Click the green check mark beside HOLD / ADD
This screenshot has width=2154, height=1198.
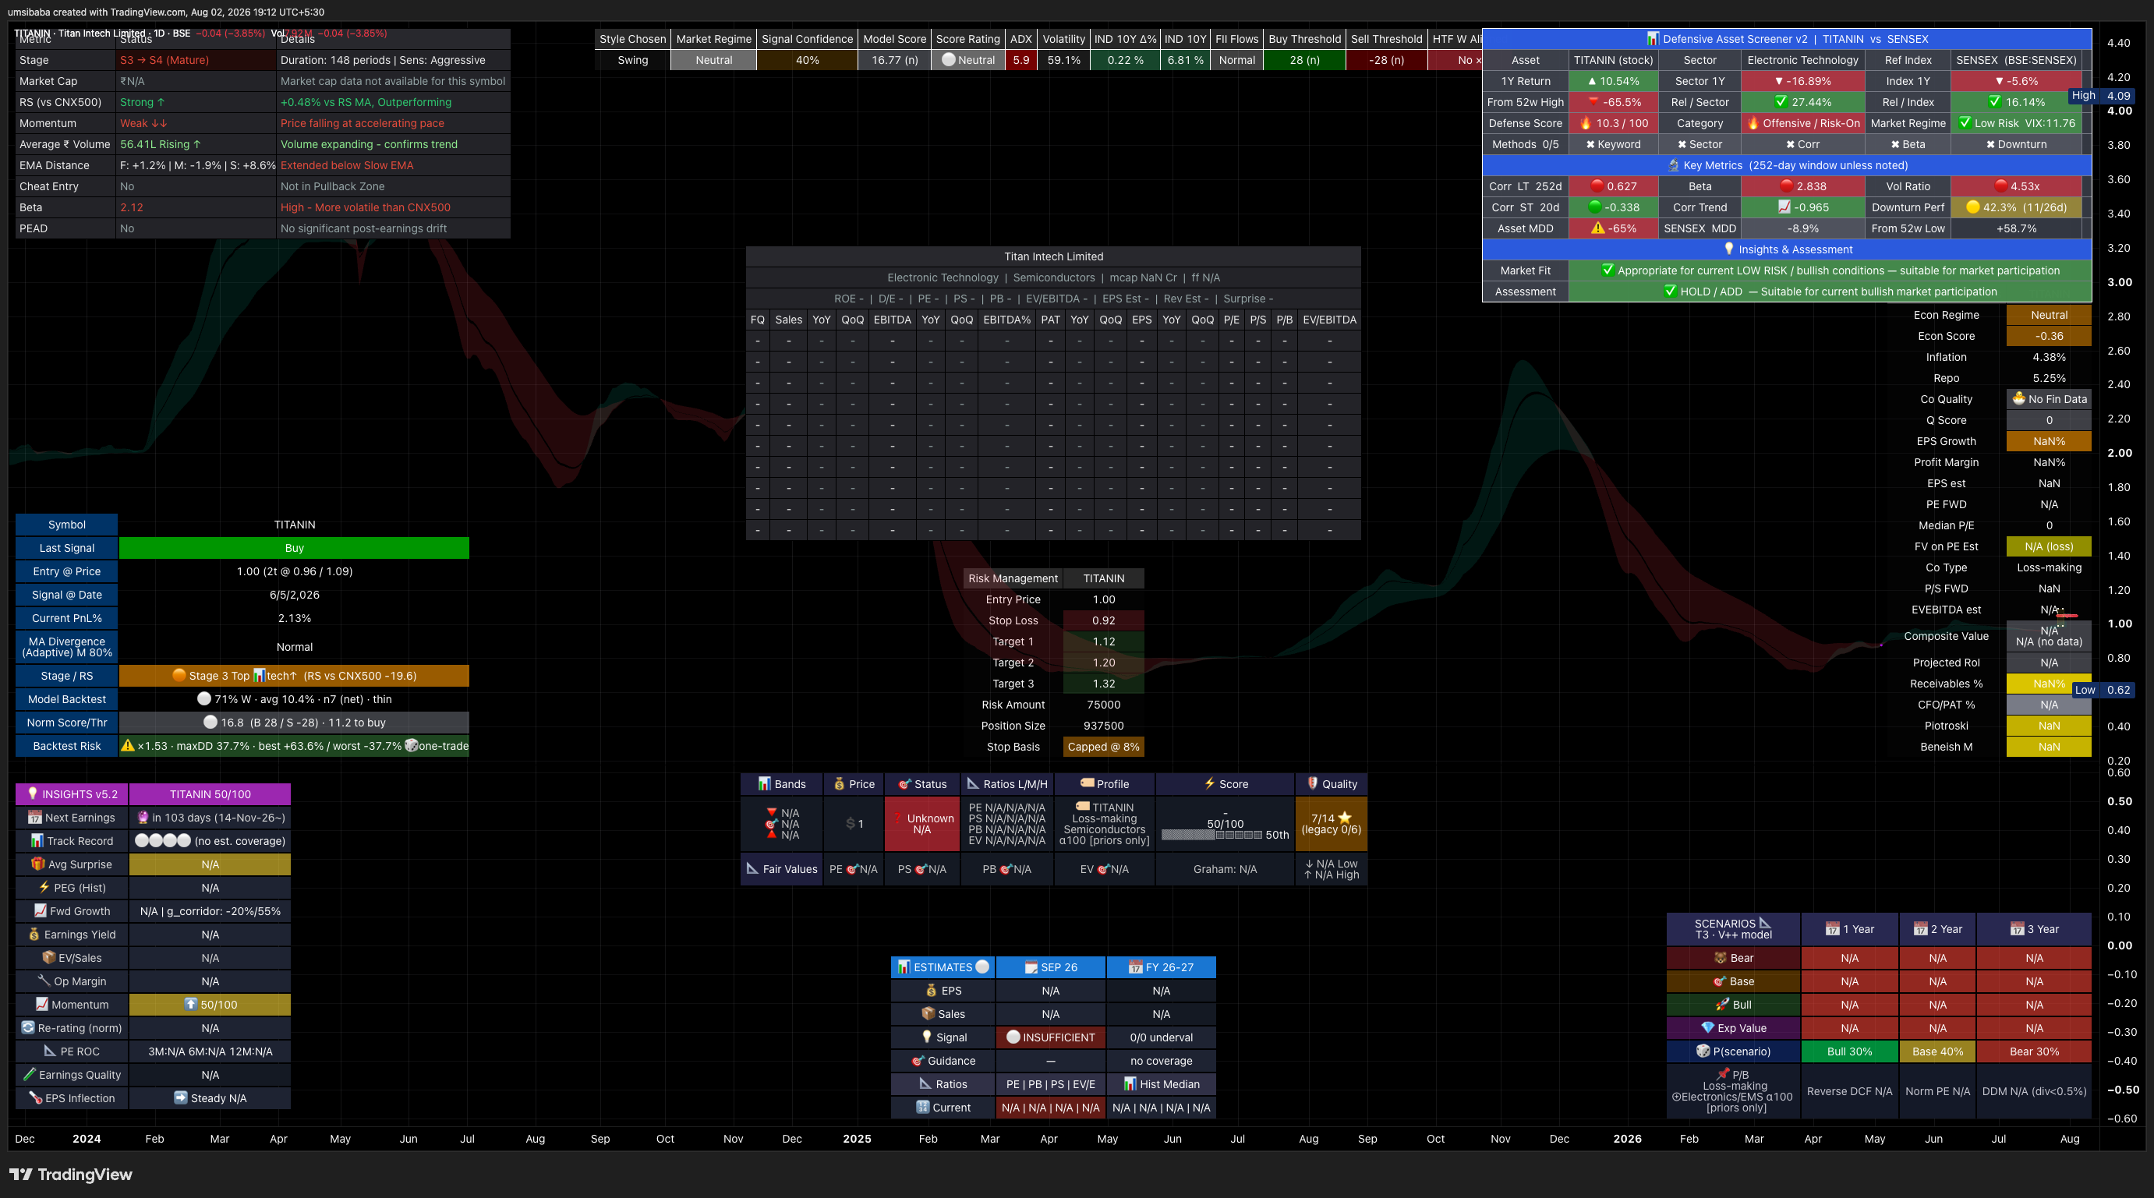click(x=1671, y=291)
